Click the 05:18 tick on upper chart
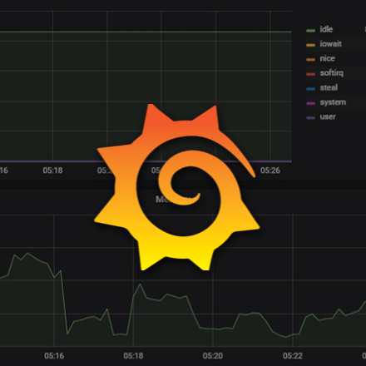 pos(52,171)
